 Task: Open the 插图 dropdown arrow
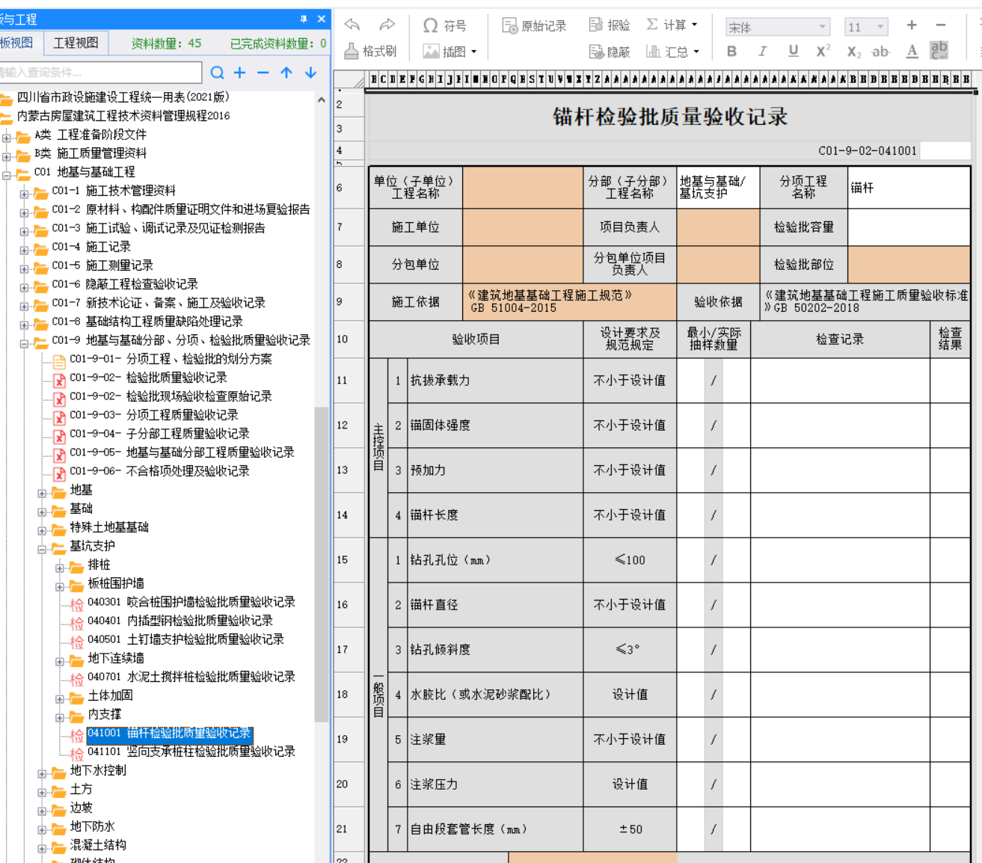click(473, 52)
